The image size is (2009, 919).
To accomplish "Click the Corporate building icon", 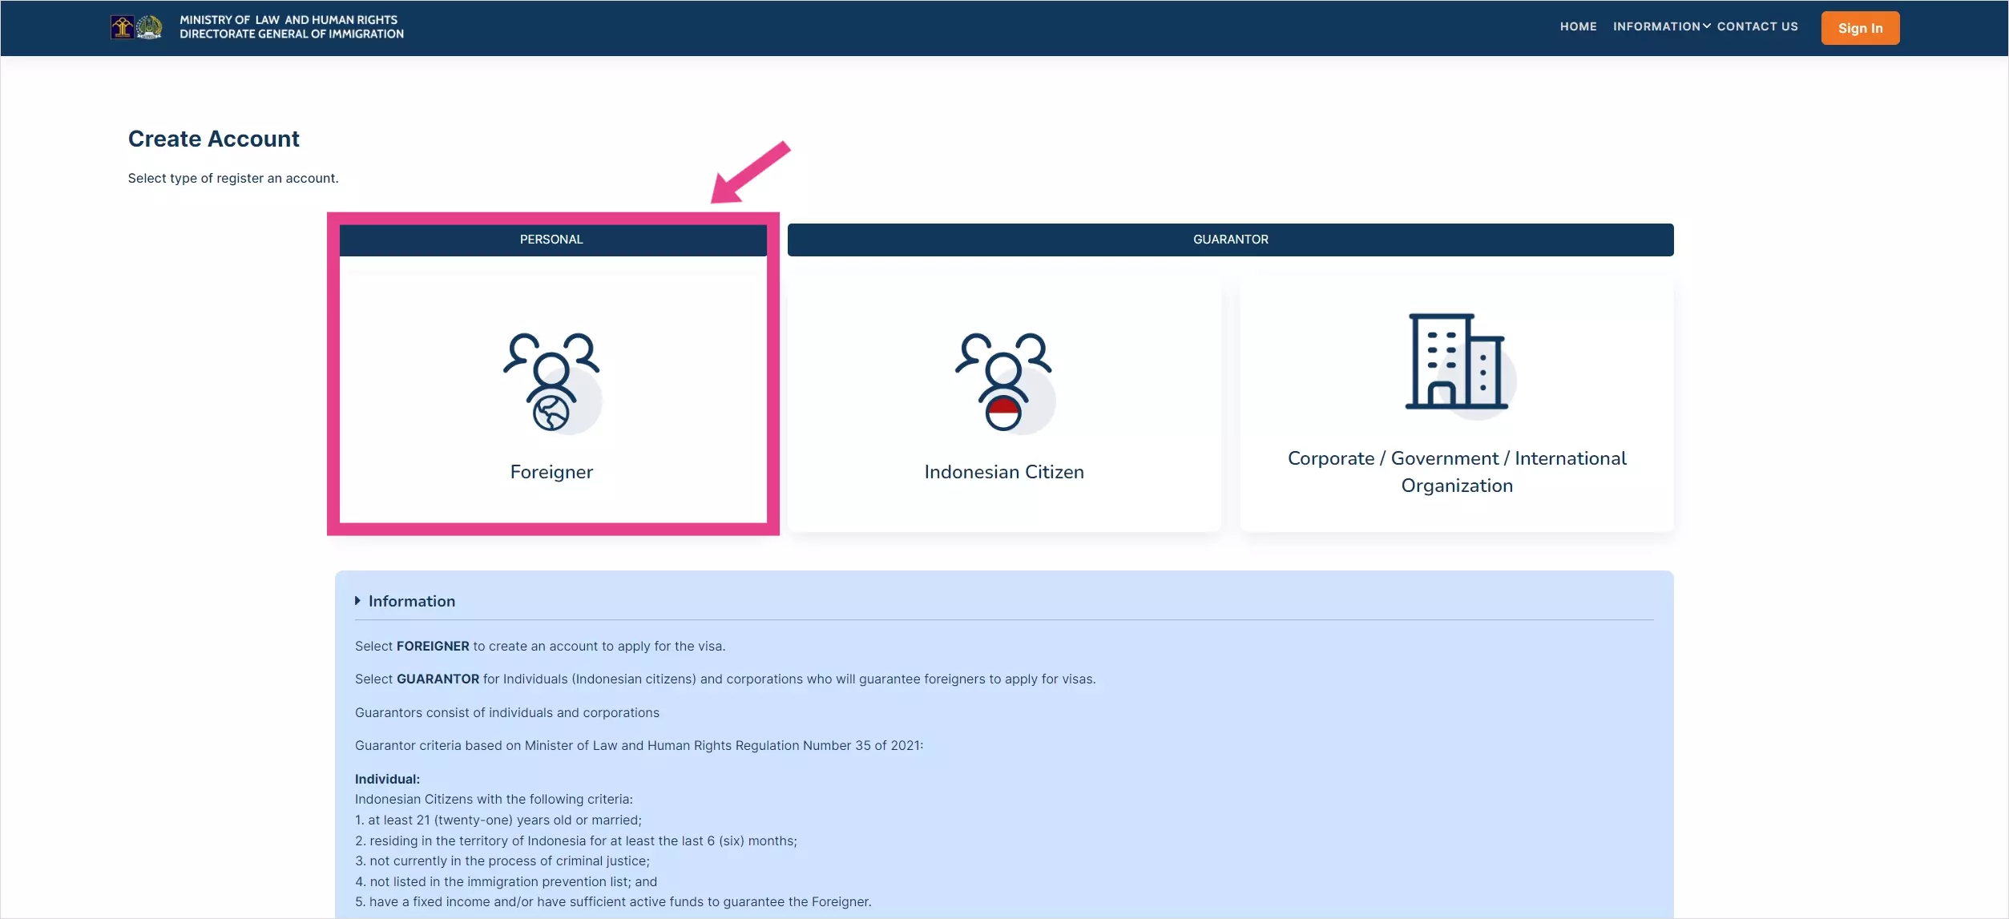I will click(x=1456, y=362).
